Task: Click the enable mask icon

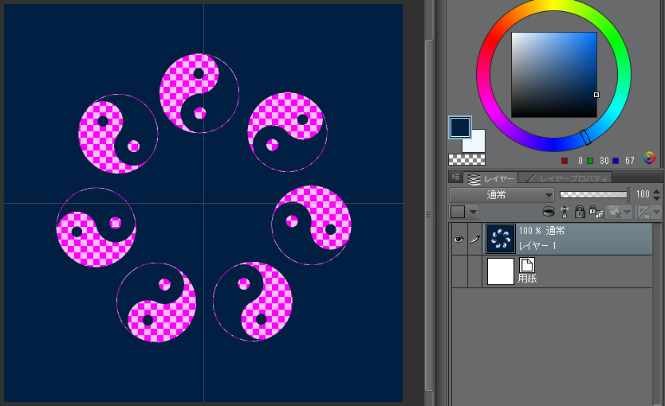Action: click(x=615, y=212)
